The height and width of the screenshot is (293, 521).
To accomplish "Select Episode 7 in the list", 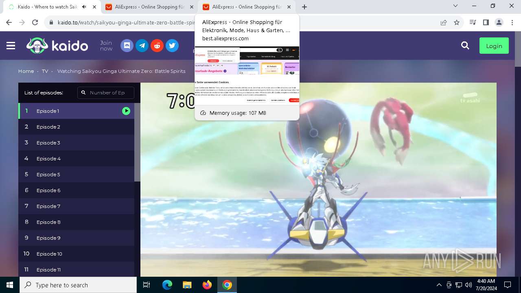I will pos(76,206).
